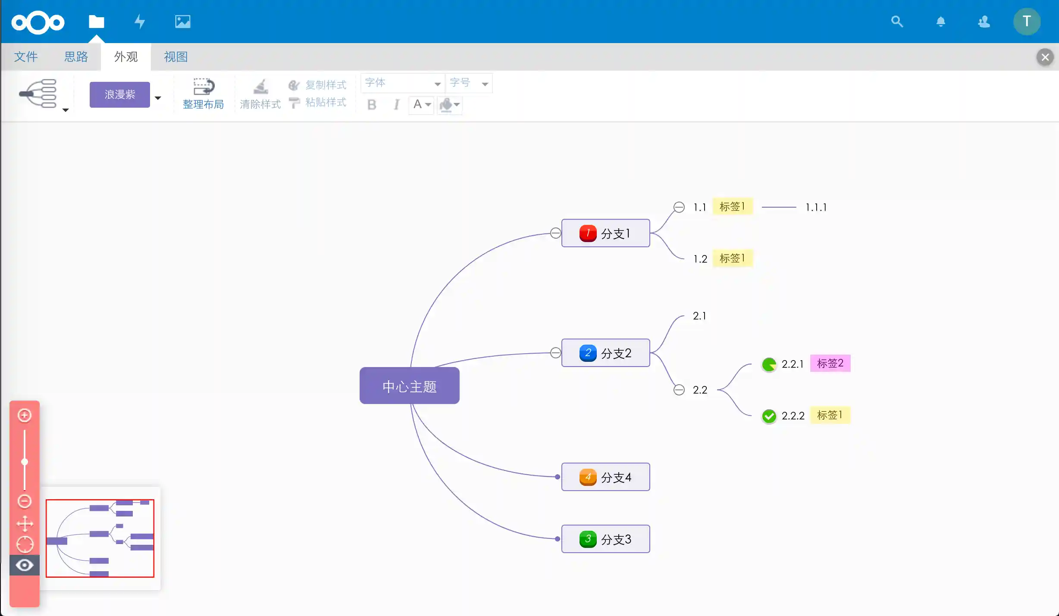
Task: Open the search magnifier
Action: click(896, 21)
